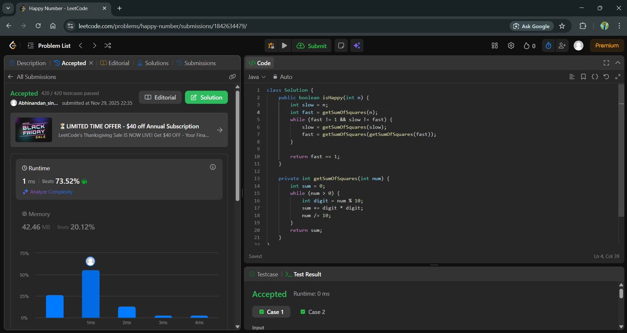Screen dimensions: 627x333
Task: Maximize the Code panel
Action: coord(606,63)
